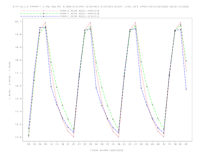Image resolution: width=203 pixels, height=157 pixels.
Task: Click x-axis tick label 60
Action: pyautogui.click(x=141, y=144)
